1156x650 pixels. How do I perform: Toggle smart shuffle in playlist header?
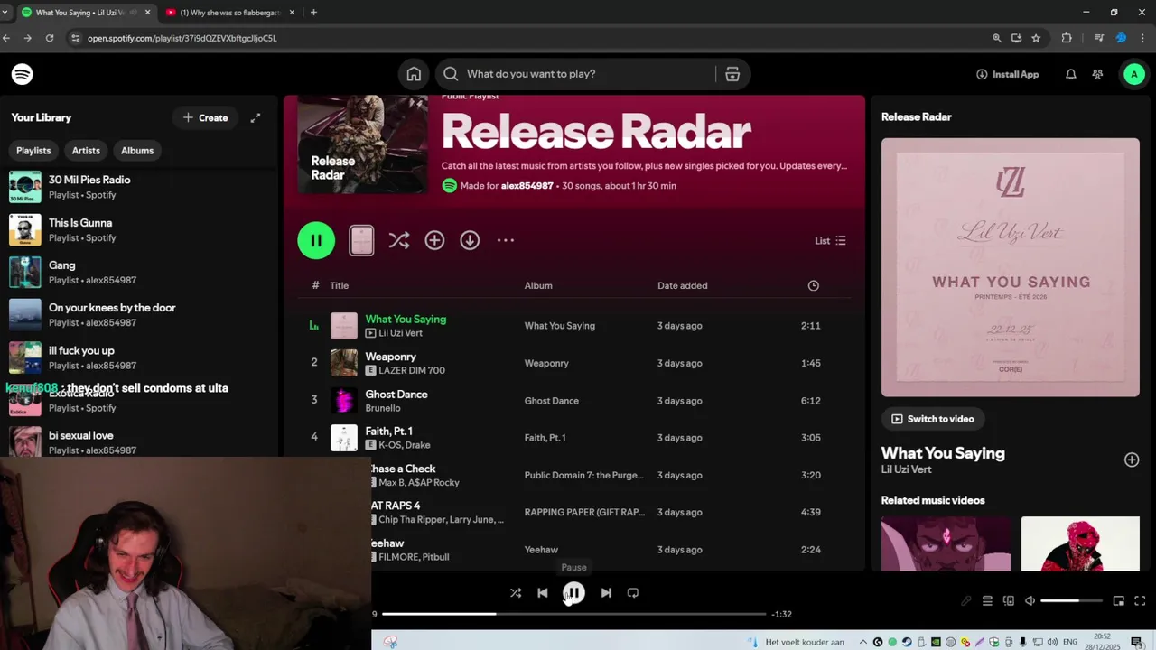(398, 240)
